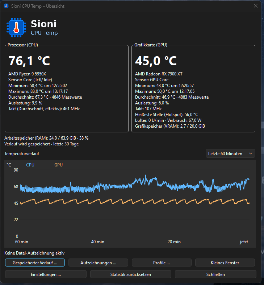
Task: Click the small app icon in title bar
Action: (6, 6)
